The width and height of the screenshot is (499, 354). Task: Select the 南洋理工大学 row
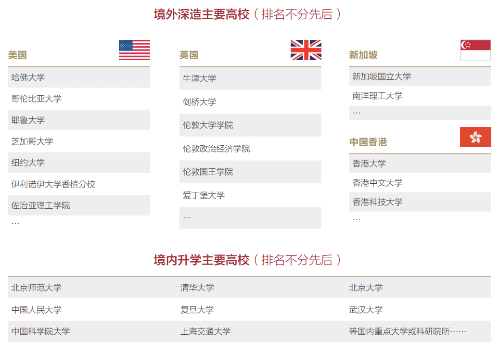tap(420, 96)
